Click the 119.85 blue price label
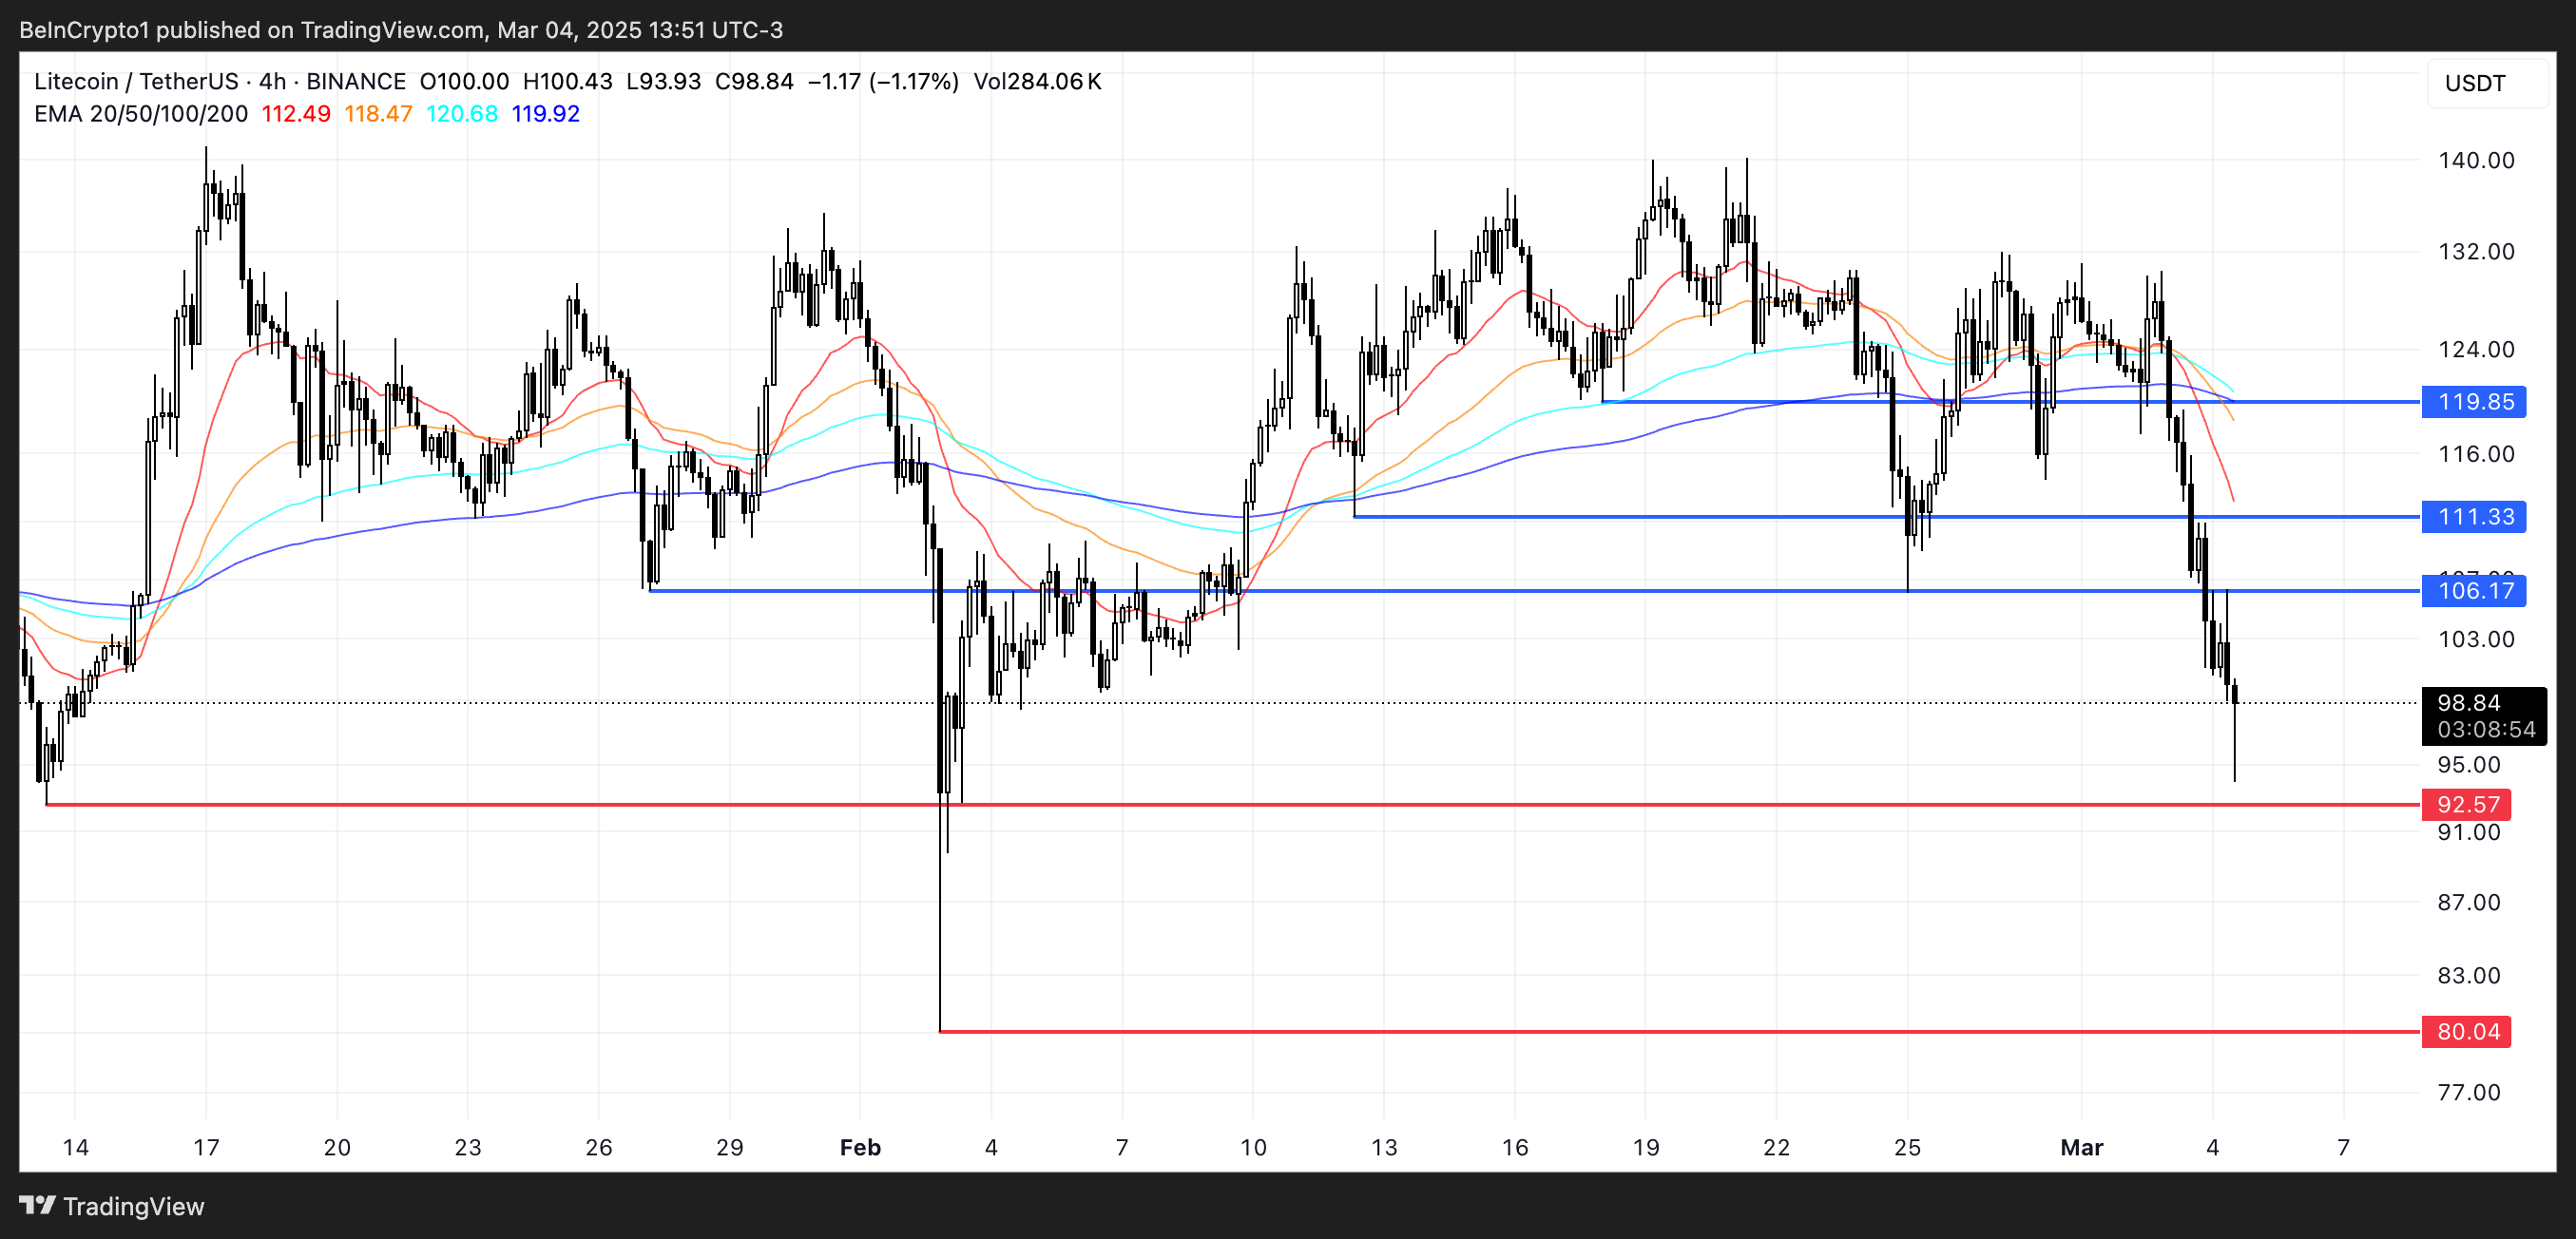 pos(2475,402)
